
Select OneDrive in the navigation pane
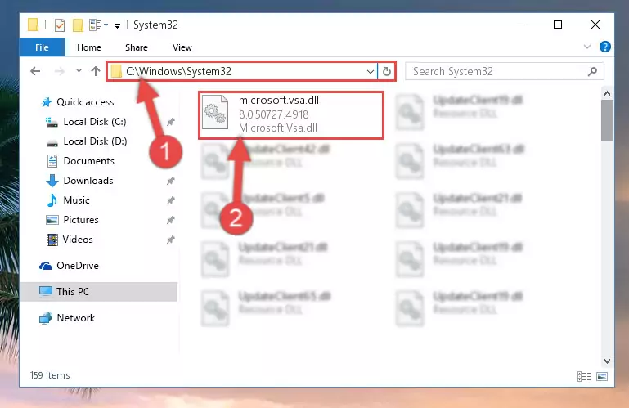[69, 266]
